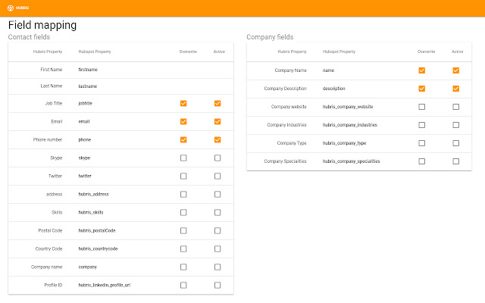Click the firstname Hubspot property cell

click(88, 70)
